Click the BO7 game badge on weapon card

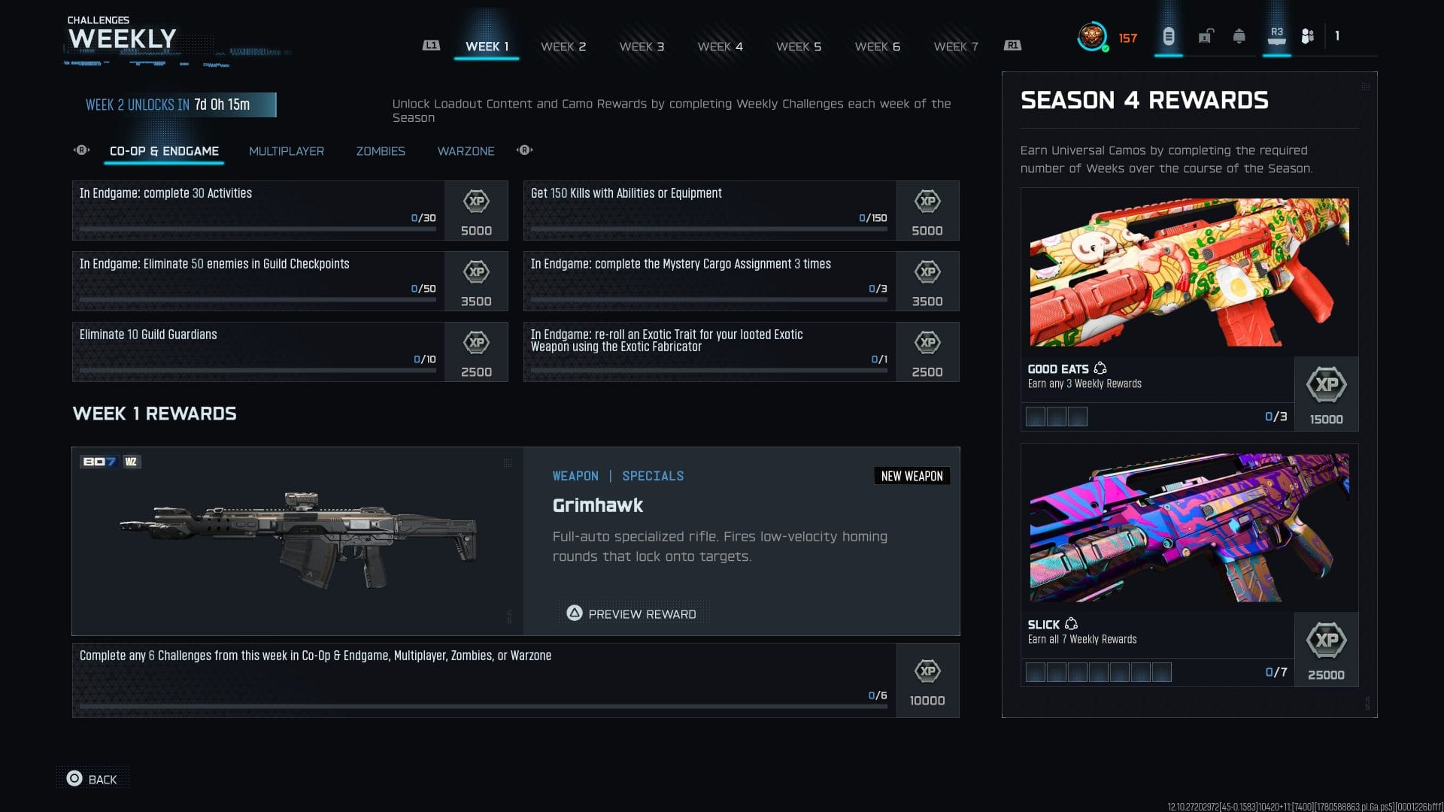coord(99,462)
